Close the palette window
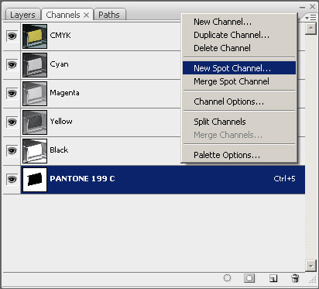The height and width of the screenshot is (289, 319). pos(313,7)
